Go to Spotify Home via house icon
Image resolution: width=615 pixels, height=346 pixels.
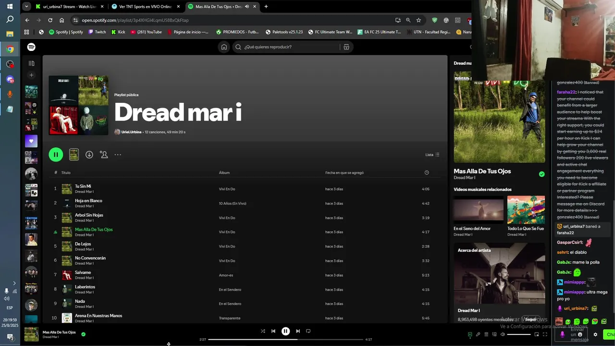coord(224,47)
